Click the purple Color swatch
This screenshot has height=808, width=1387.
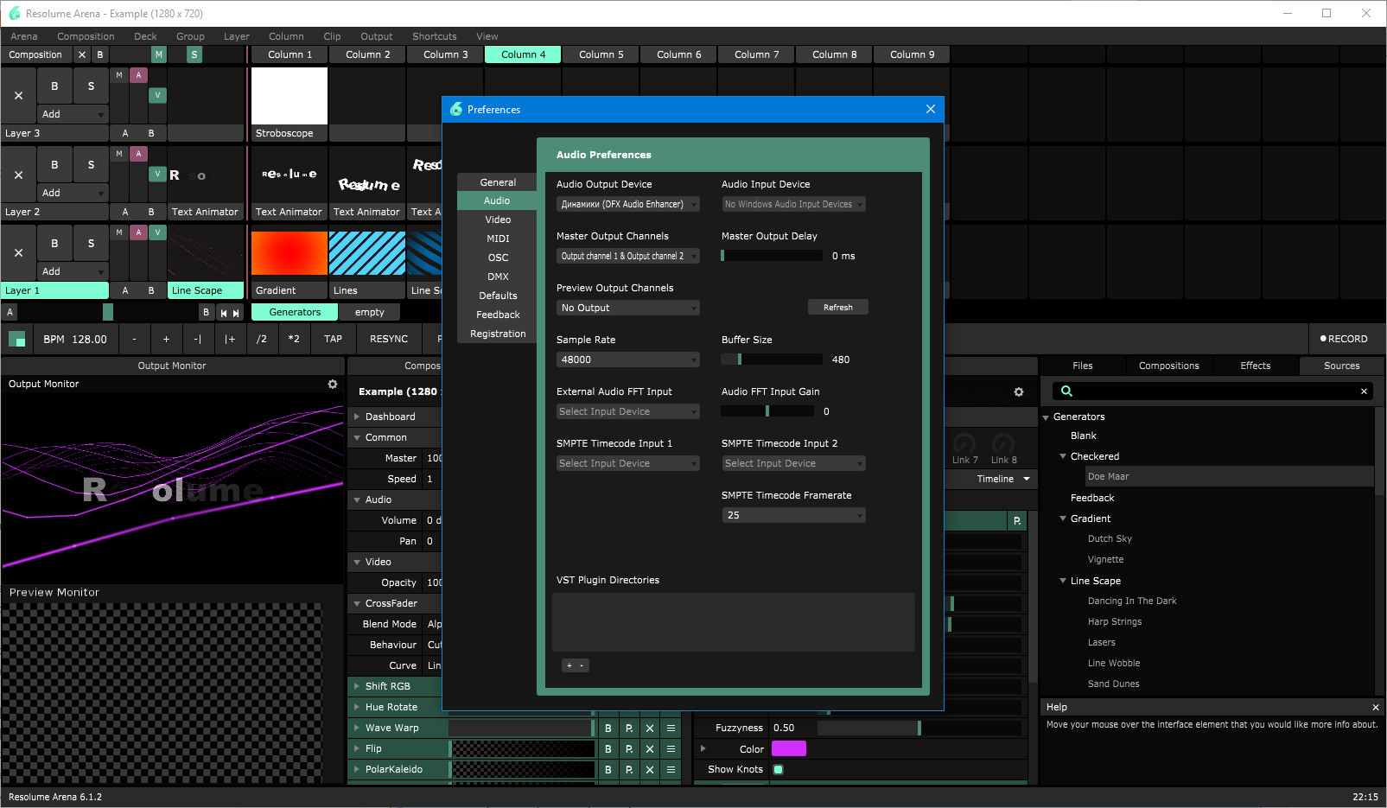click(788, 749)
